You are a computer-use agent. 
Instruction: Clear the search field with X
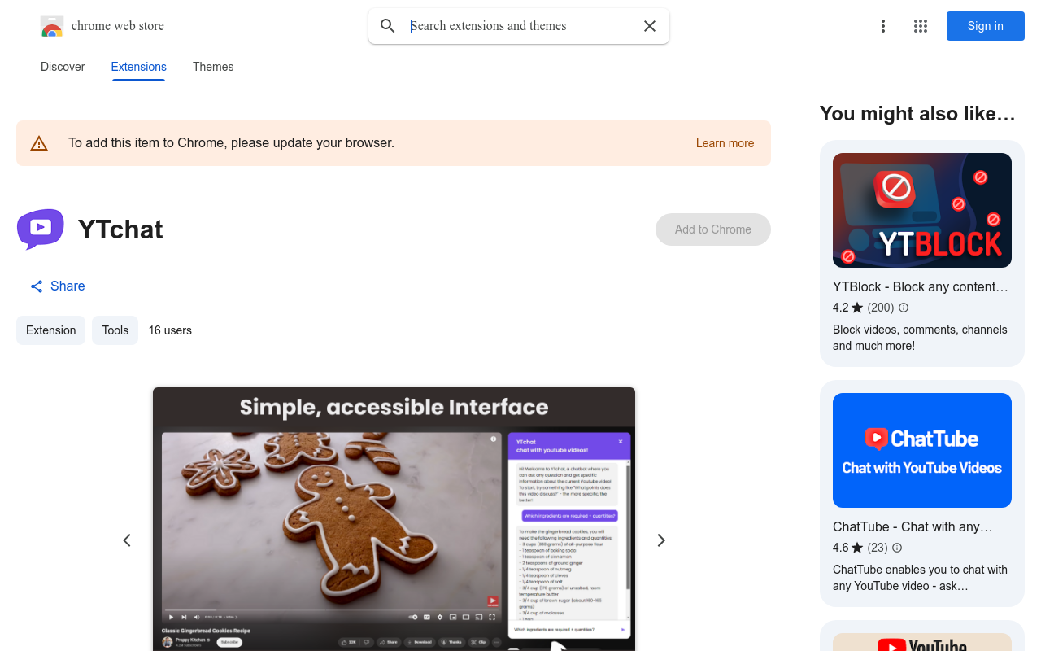tap(650, 26)
